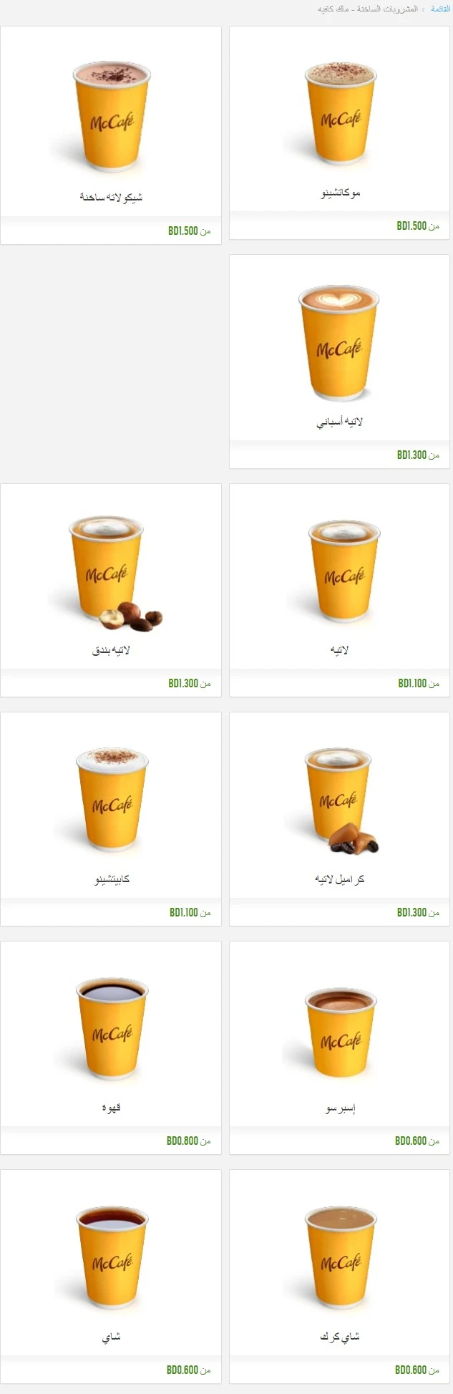
Task: Open the شاي cup image
Action: [112, 1257]
